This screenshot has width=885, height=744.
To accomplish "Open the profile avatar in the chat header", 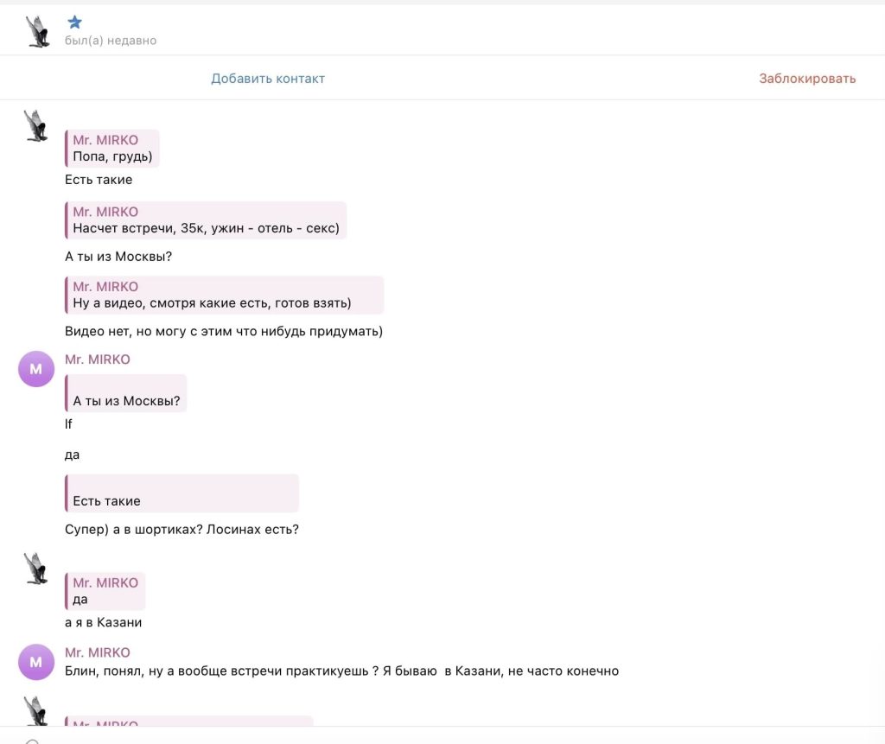I will point(37,31).
